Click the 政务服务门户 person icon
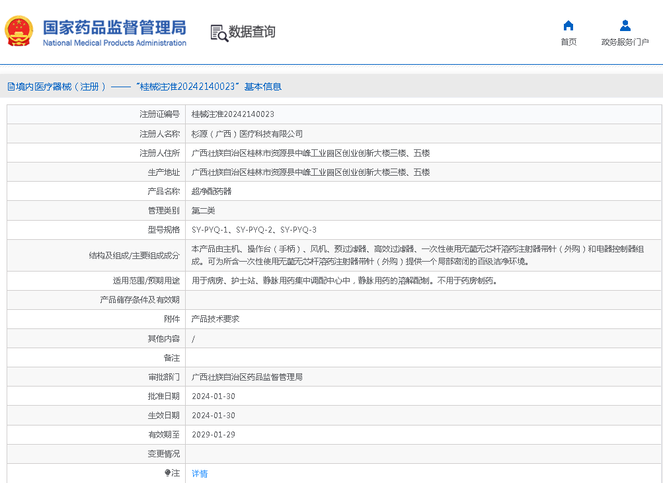Viewport: 663px width, 483px height. pyautogui.click(x=625, y=26)
